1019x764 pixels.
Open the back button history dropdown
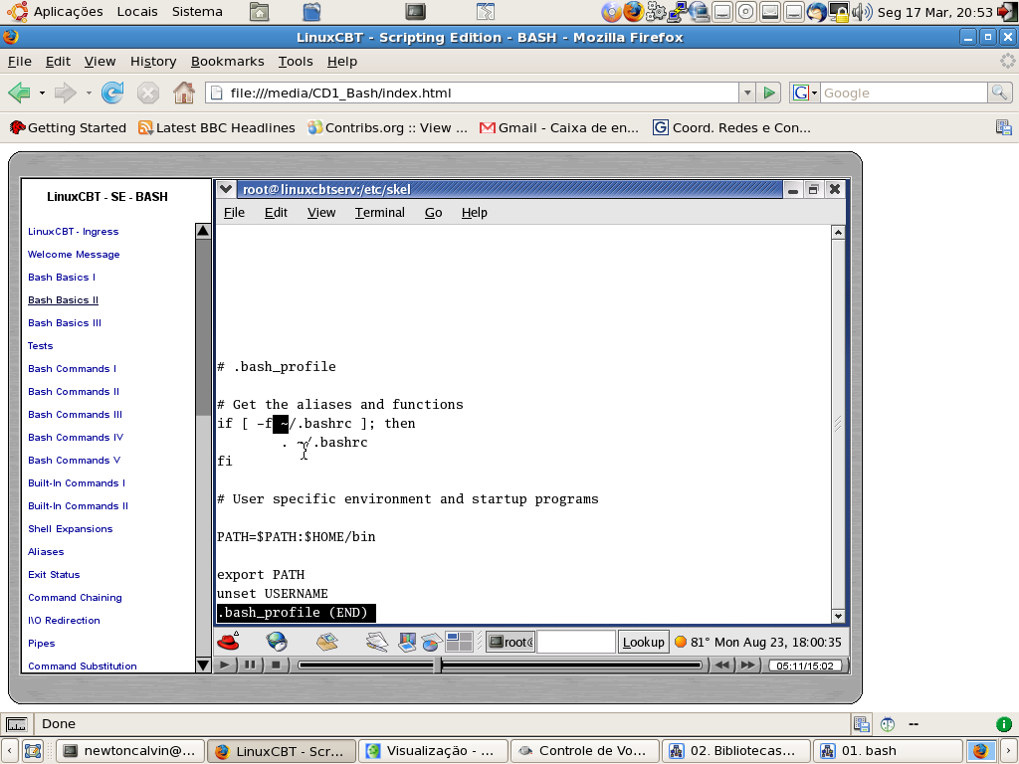[x=42, y=94]
